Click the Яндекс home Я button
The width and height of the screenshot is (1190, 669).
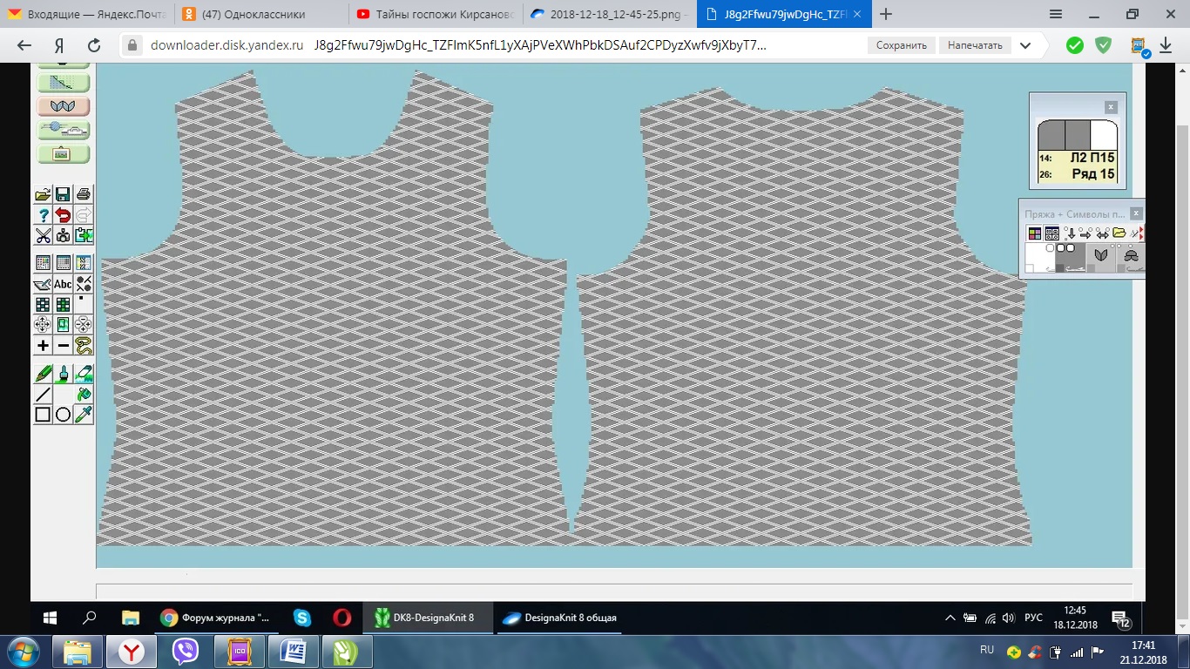(x=59, y=45)
